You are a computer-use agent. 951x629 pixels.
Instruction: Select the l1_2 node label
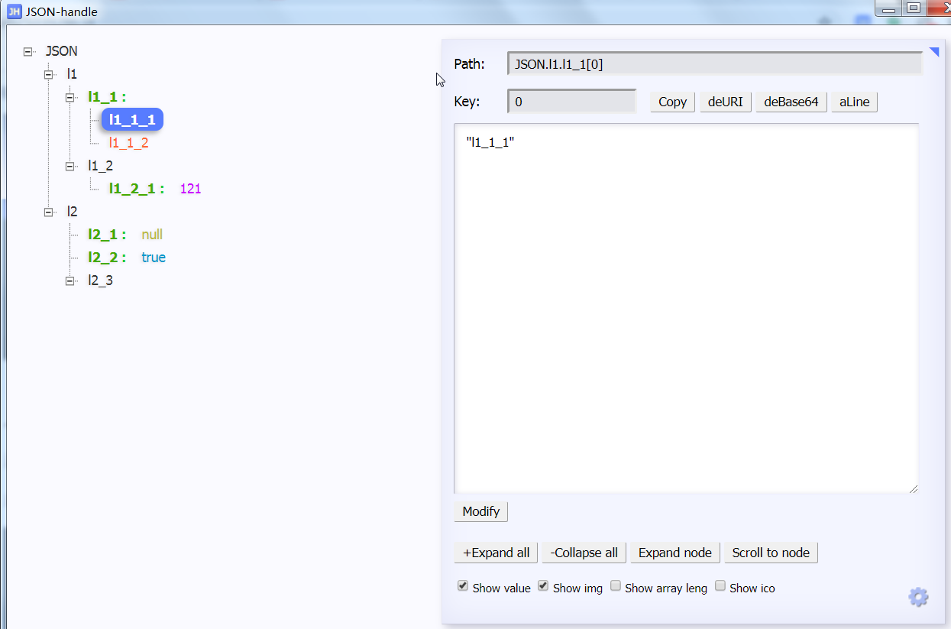[x=100, y=166]
